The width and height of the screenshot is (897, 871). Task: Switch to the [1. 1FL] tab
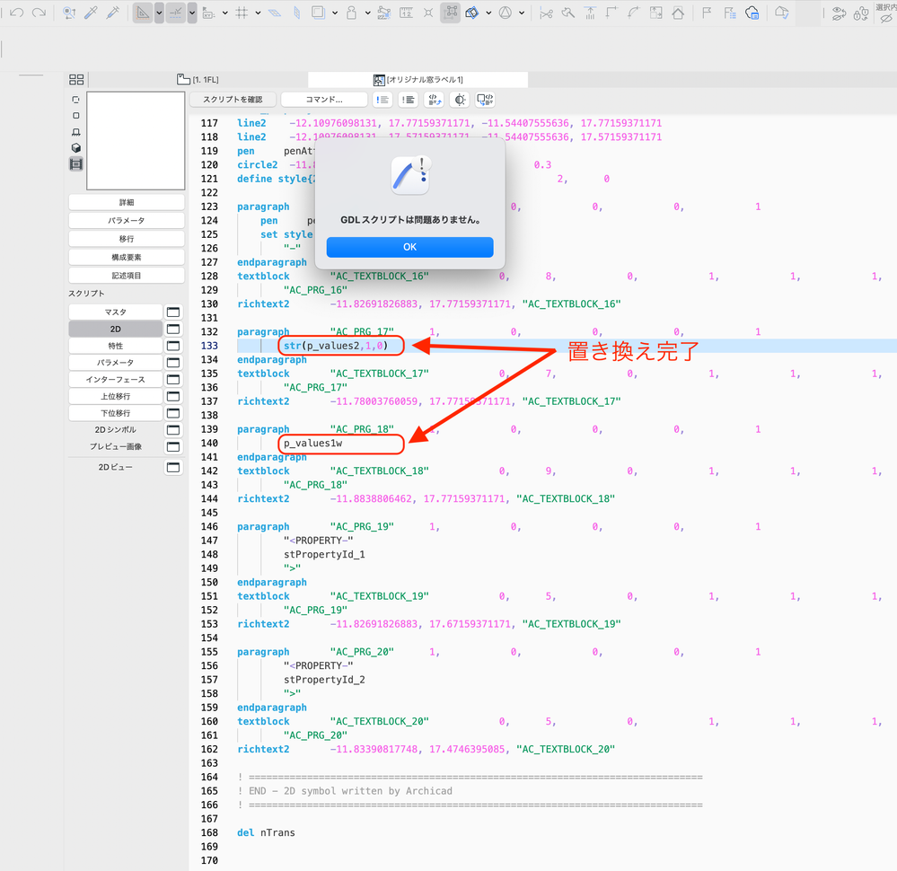pos(198,80)
